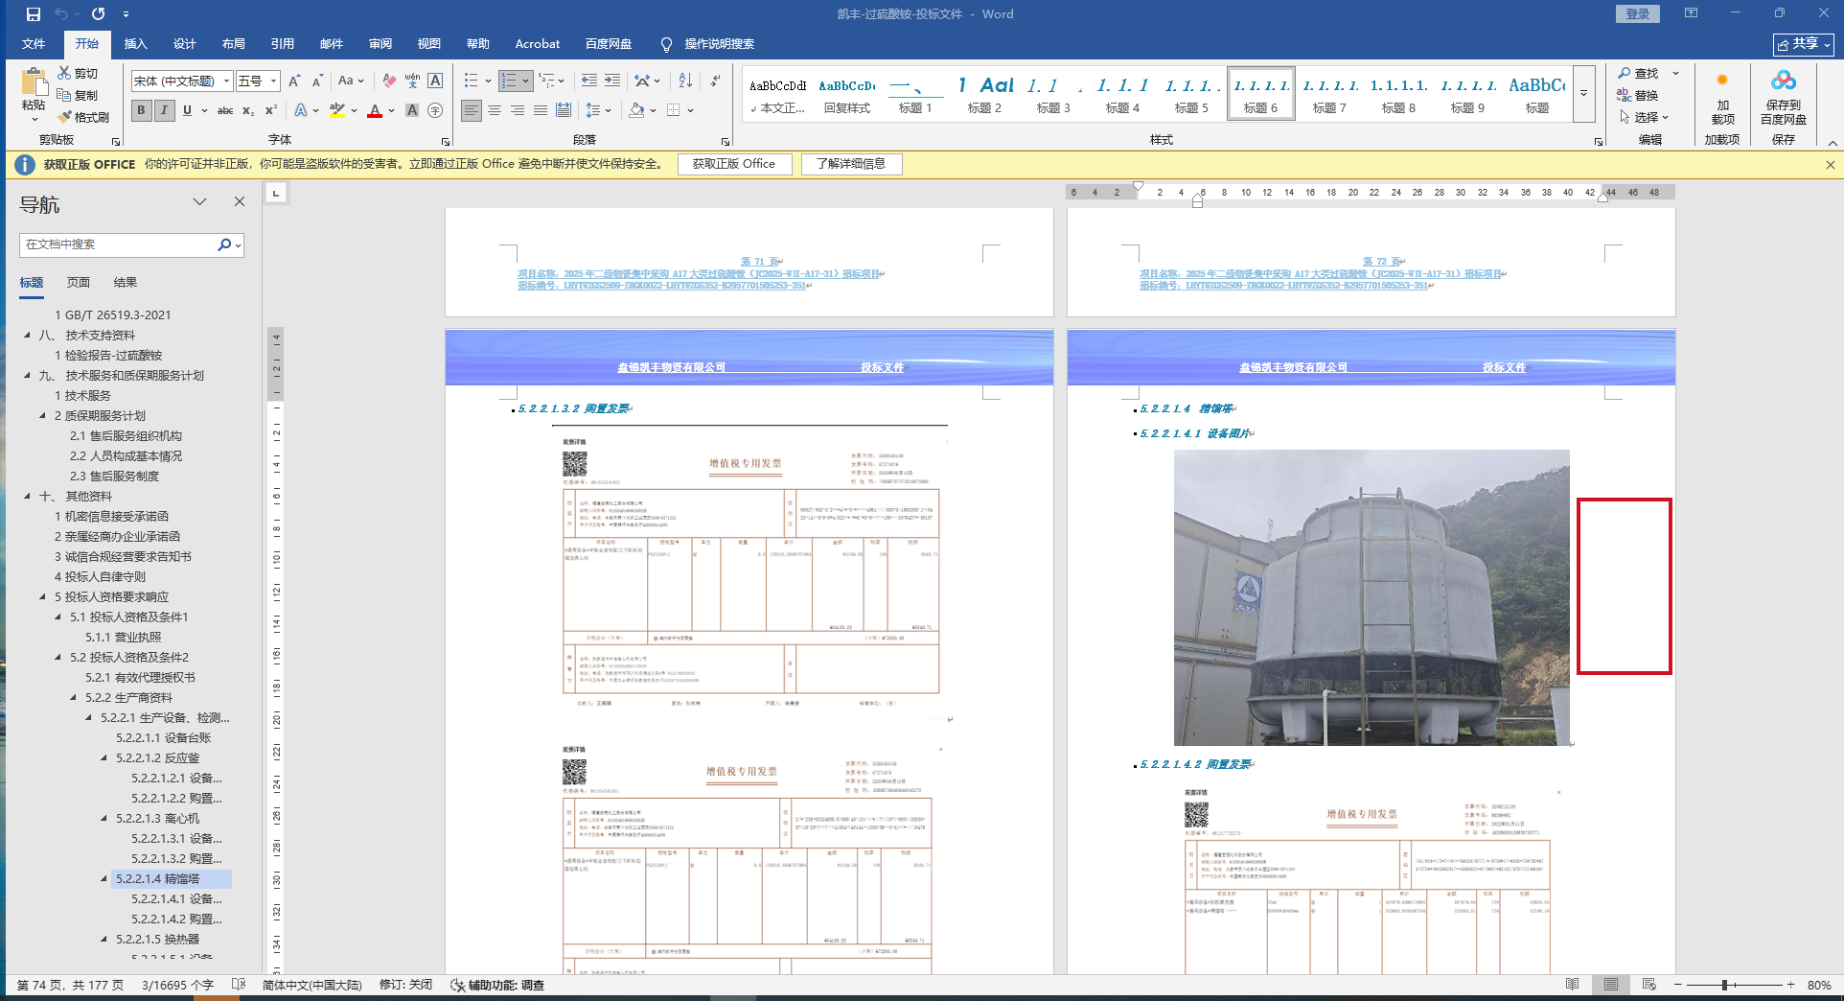Image resolution: width=1844 pixels, height=1001 pixels.
Task: Switch to 页面 tab in navigation pane
Action: 79,283
